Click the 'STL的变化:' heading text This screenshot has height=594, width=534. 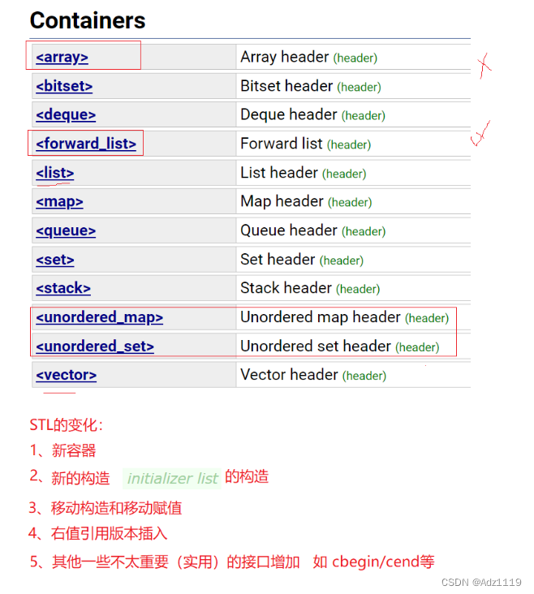pos(67,424)
